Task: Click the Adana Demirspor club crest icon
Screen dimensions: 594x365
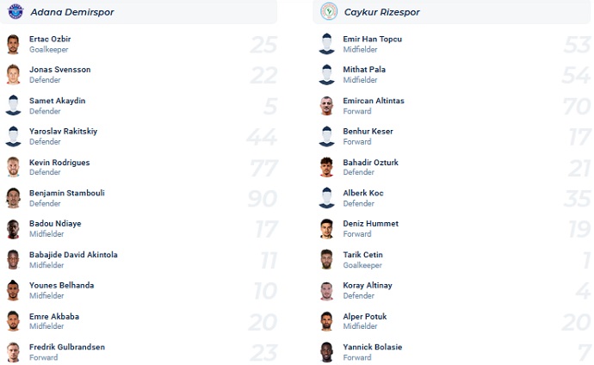Action: click(x=15, y=12)
